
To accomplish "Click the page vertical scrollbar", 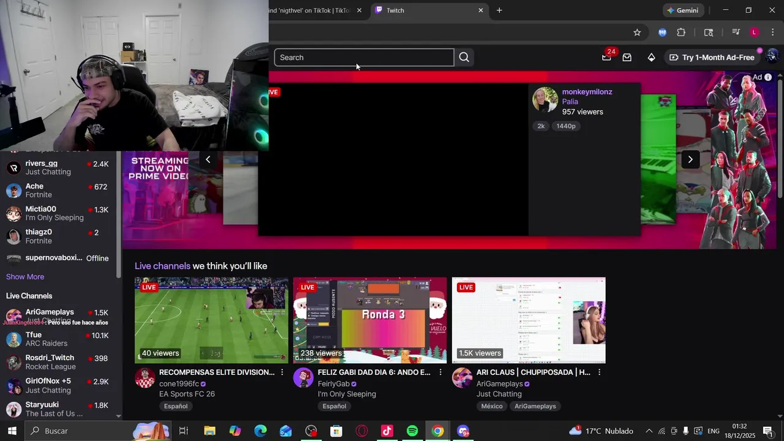I will [780, 138].
